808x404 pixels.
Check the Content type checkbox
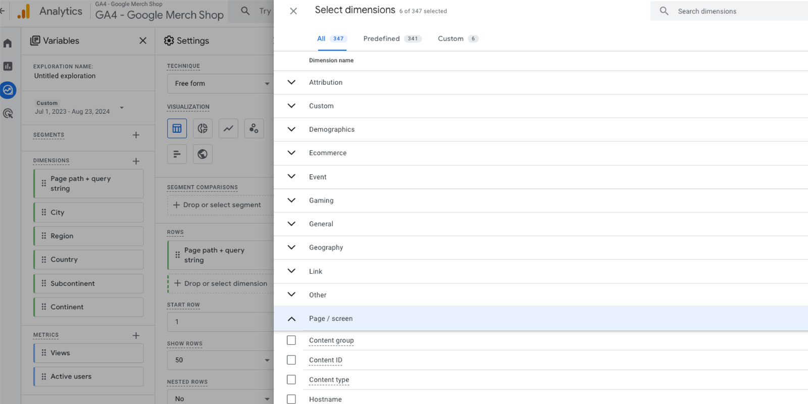291,380
